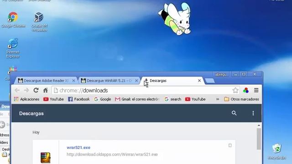Close the Adobe Reader tab

pos(73,81)
